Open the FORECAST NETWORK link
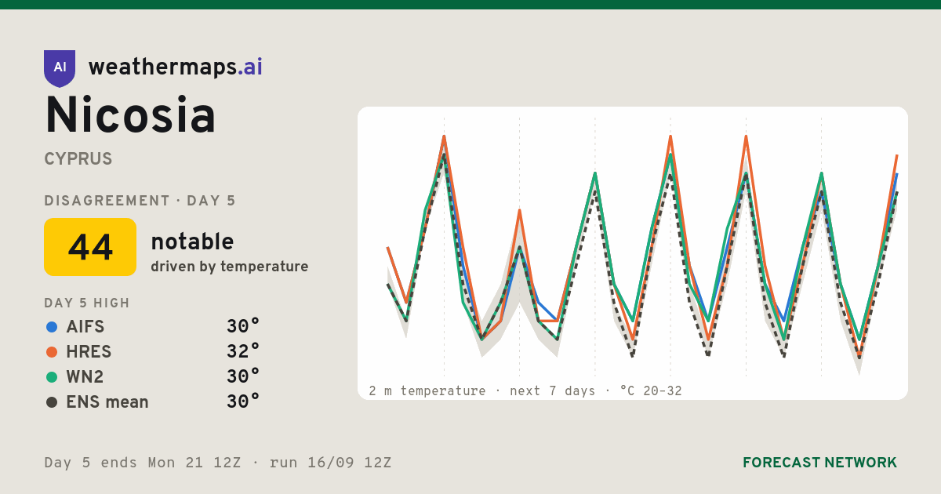 (819, 463)
